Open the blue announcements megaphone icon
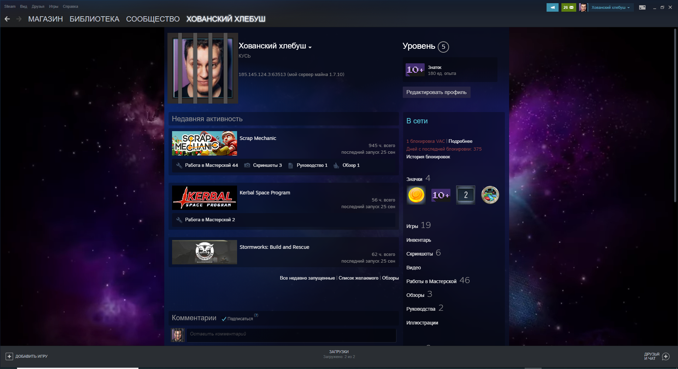 (552, 7)
